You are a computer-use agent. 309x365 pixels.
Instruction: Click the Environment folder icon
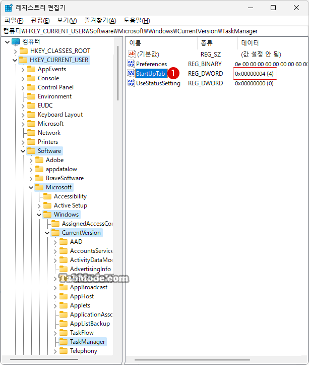pos(31,96)
